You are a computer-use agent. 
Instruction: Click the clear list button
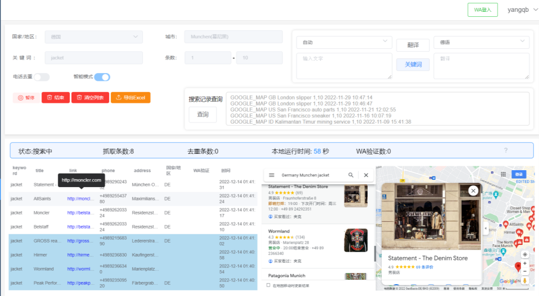tap(90, 98)
